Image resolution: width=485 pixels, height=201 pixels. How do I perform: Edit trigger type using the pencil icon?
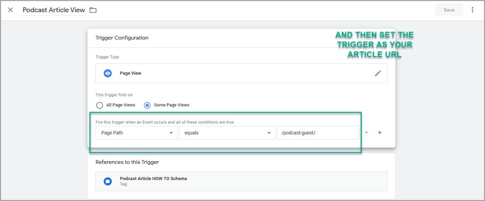point(378,73)
